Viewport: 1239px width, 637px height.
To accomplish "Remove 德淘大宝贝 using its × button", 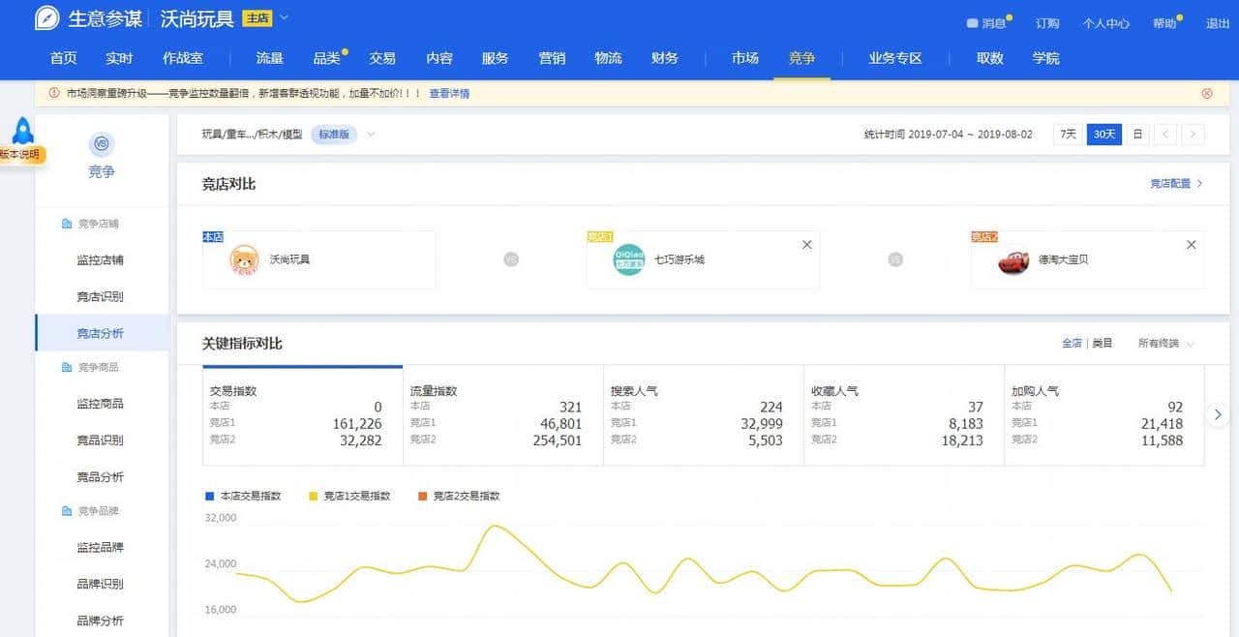I will [x=1192, y=245].
